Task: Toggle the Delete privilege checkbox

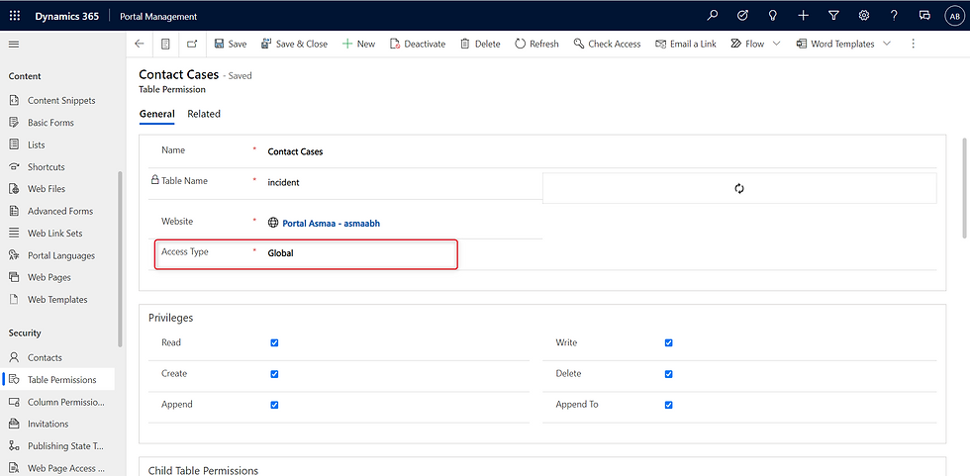Action: pyautogui.click(x=669, y=374)
